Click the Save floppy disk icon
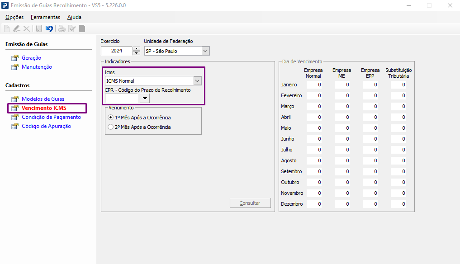This screenshot has width=460, height=264. (x=39, y=28)
